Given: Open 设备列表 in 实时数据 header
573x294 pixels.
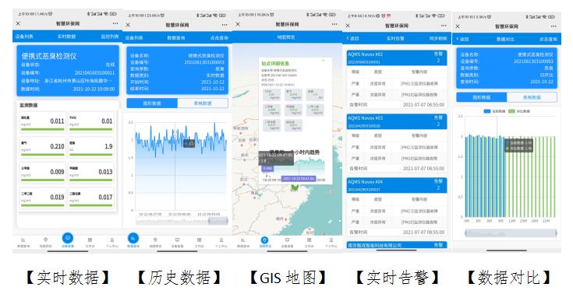Looking at the screenshot, I should click(x=24, y=37).
